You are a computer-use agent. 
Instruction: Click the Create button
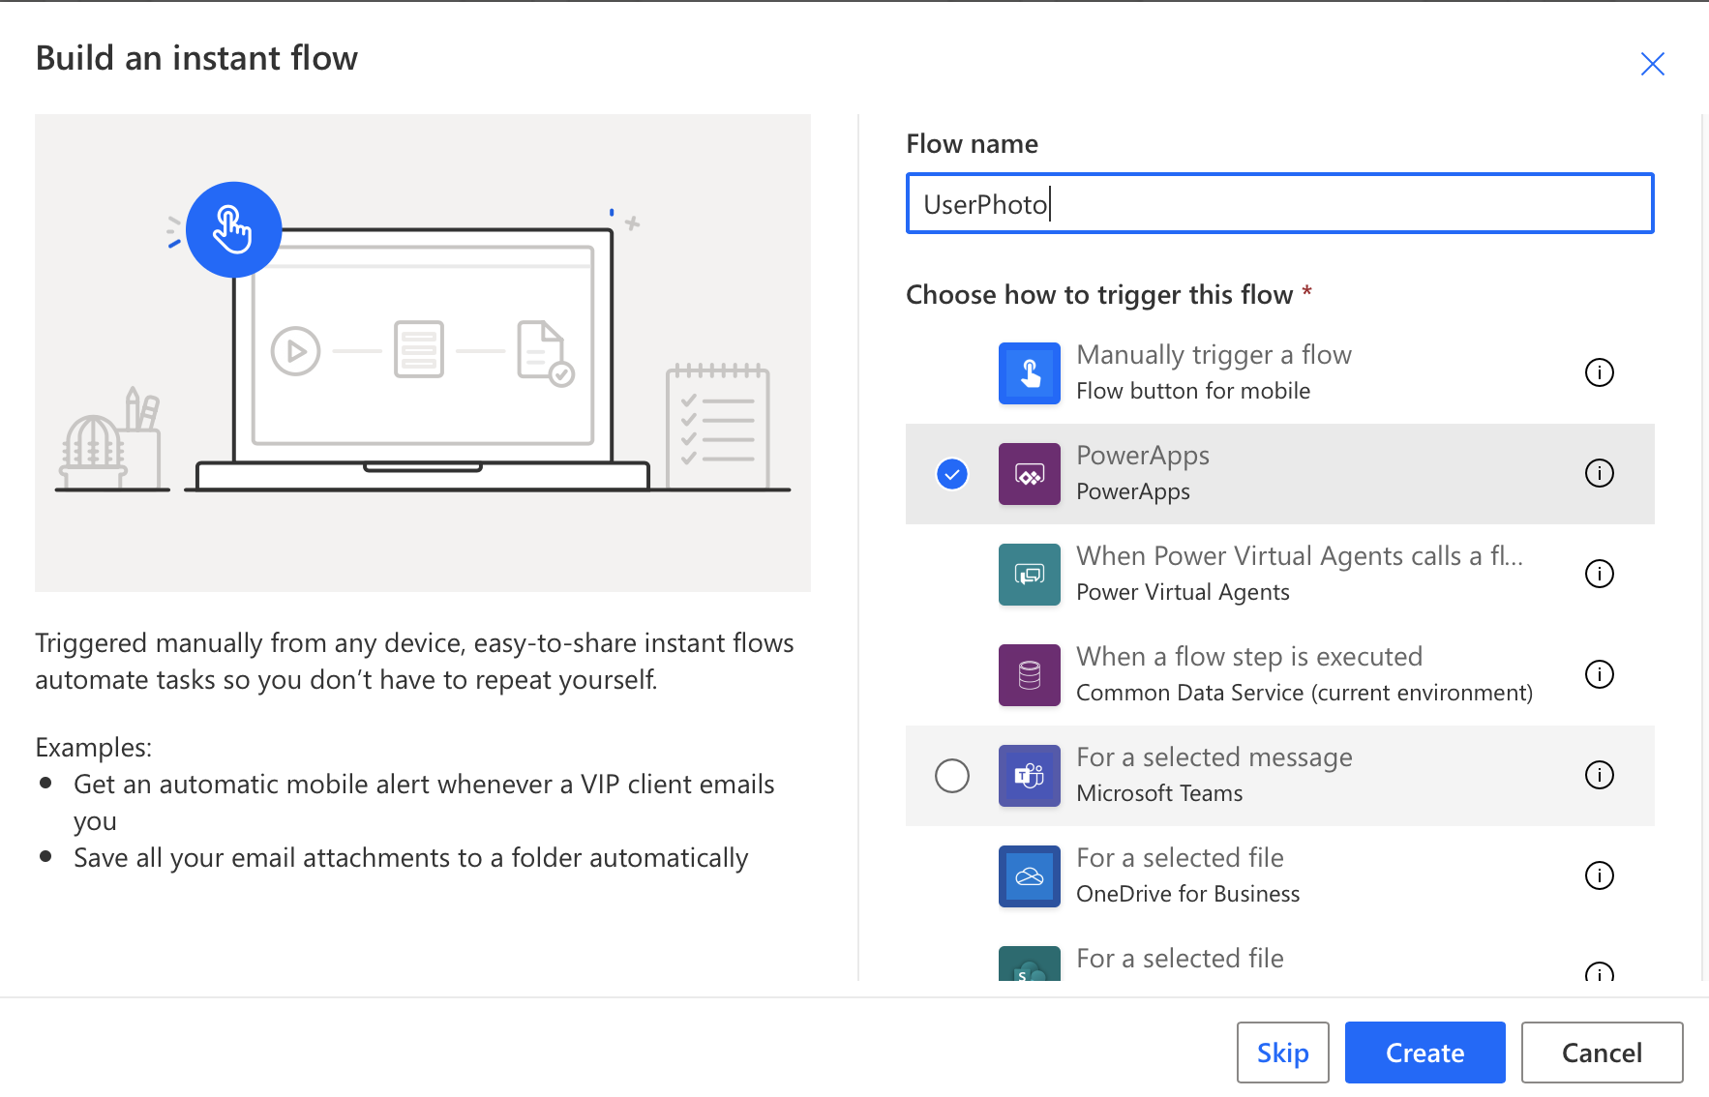point(1425,1053)
